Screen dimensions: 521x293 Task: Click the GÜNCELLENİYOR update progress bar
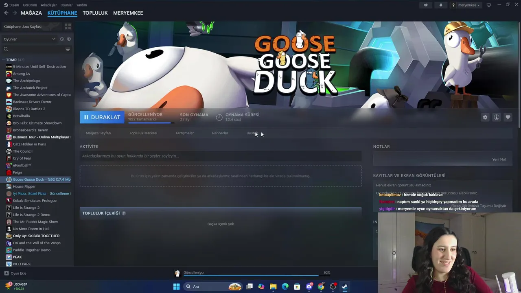point(151,122)
